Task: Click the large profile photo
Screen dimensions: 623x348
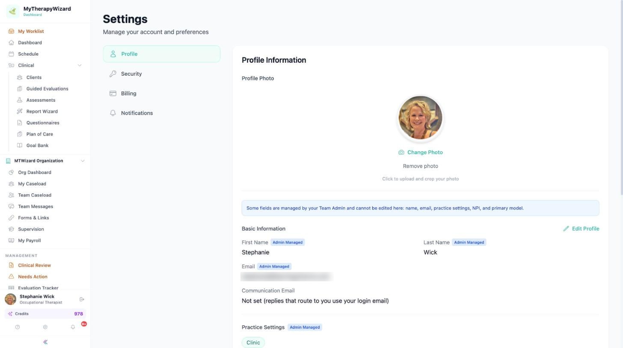Action: coord(420,118)
